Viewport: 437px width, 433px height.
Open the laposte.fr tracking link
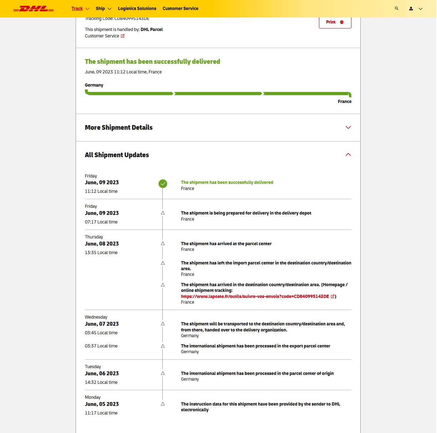[255, 297]
